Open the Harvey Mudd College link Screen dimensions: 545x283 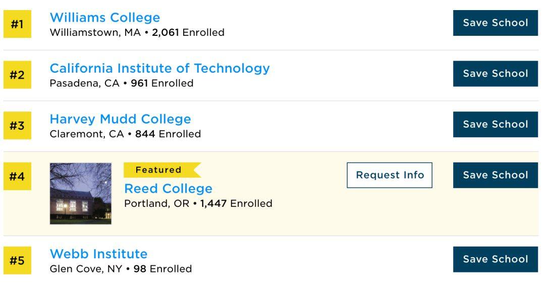pyautogui.click(x=120, y=119)
